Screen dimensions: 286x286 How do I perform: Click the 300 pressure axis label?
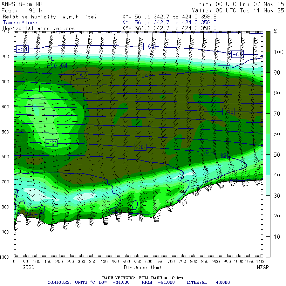[x=5, y=82]
